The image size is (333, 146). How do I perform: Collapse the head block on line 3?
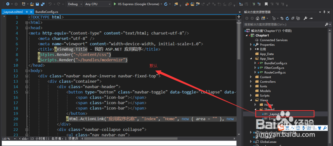coord(27,28)
